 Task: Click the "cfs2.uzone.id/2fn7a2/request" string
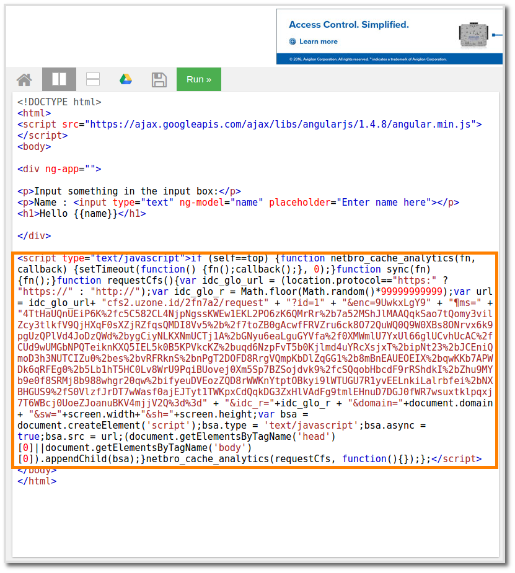(x=185, y=303)
